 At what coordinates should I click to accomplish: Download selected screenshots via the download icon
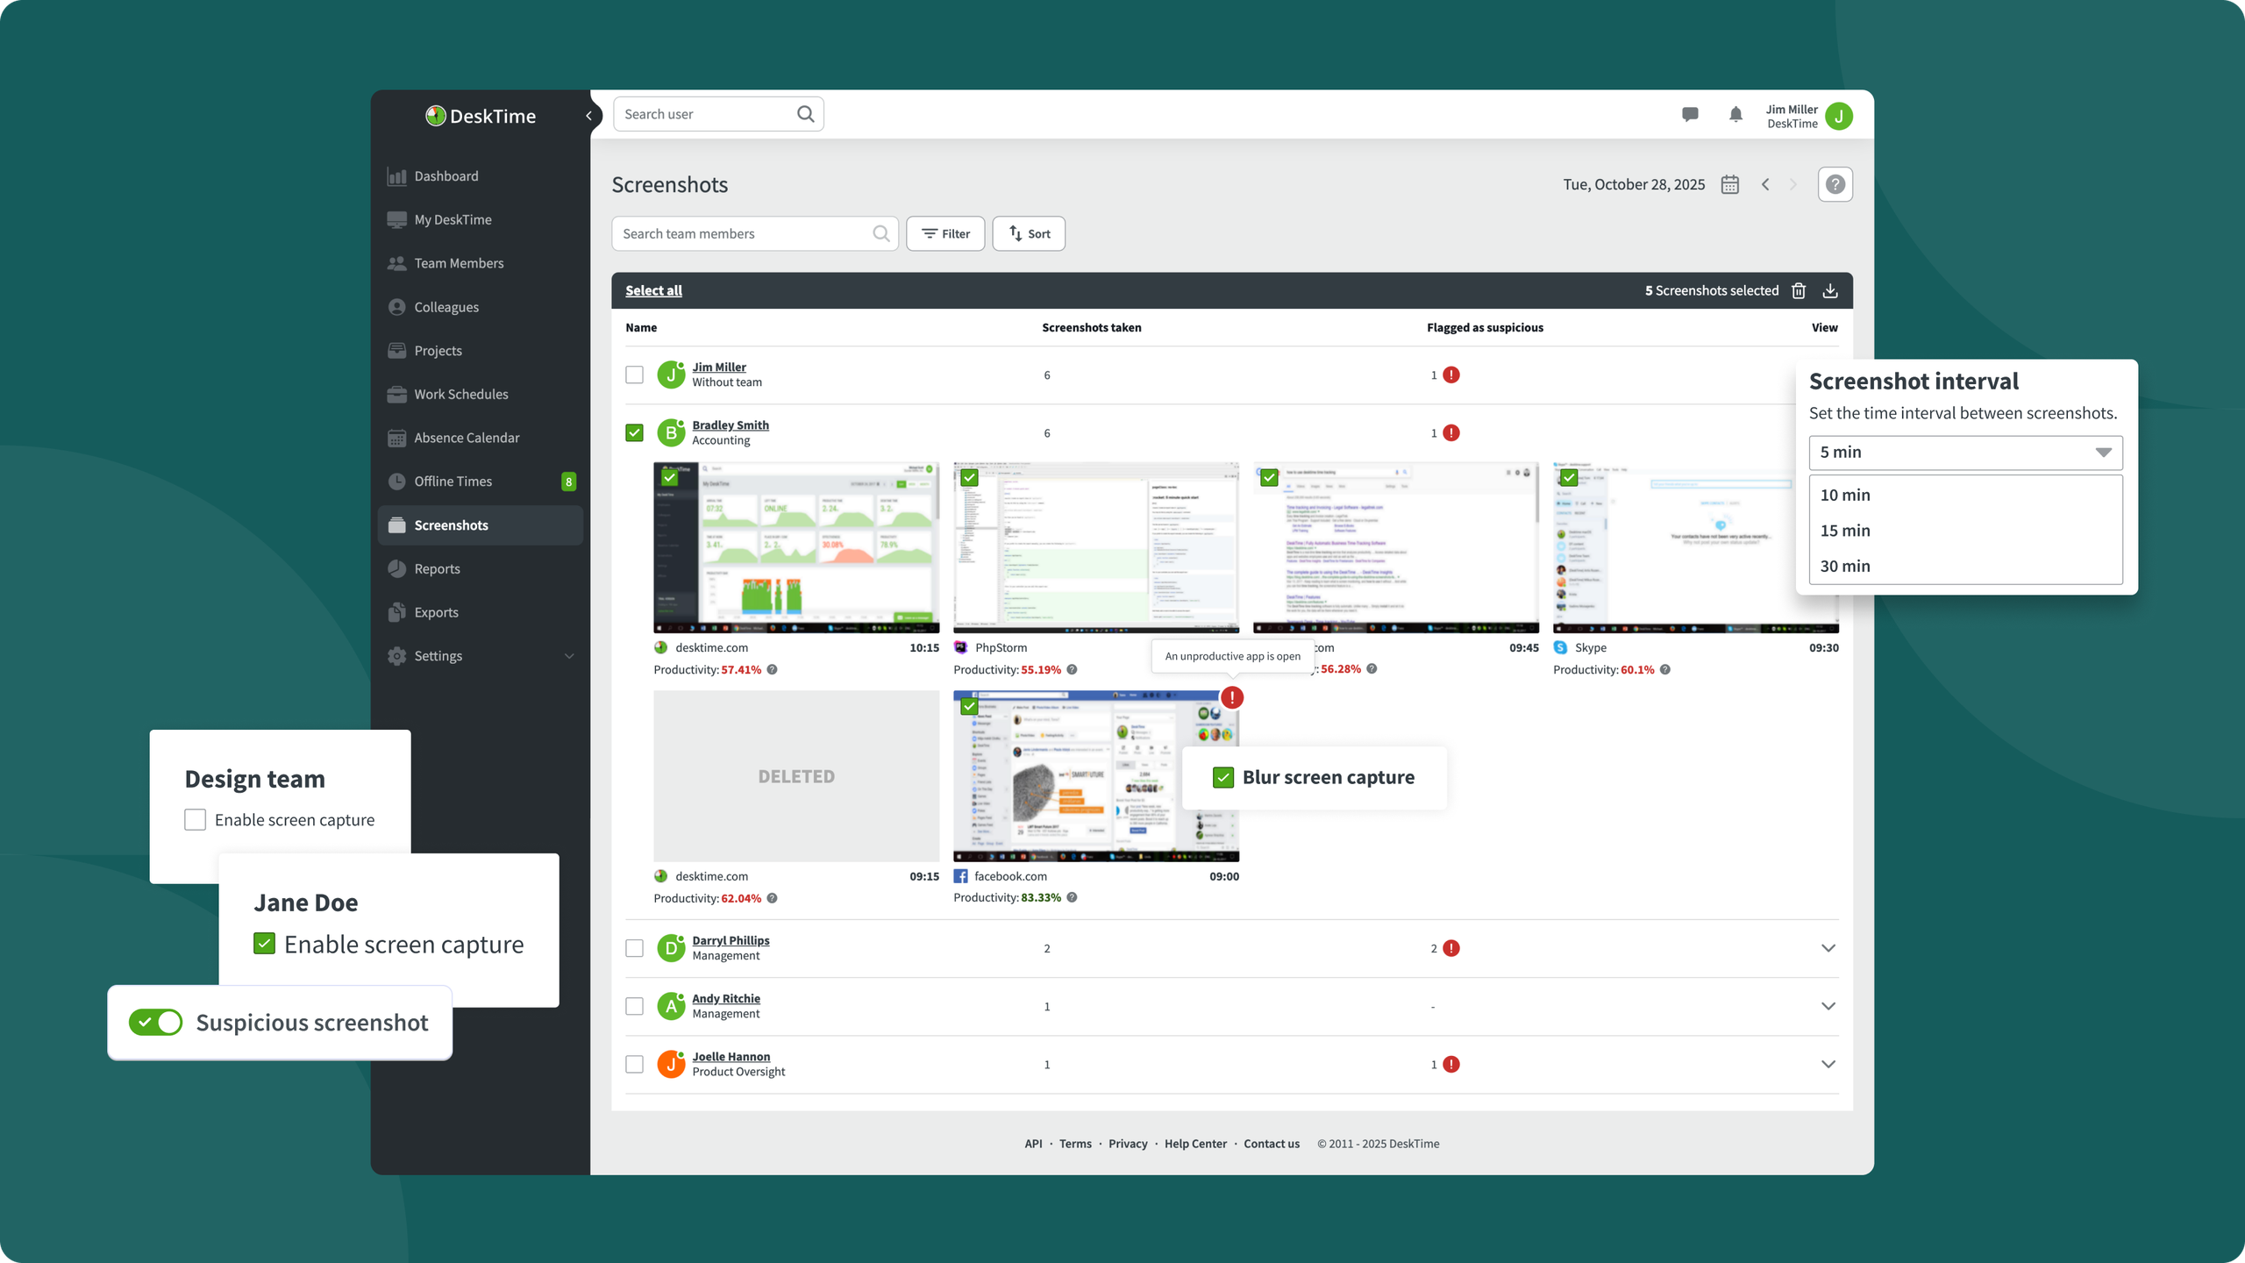pos(1830,290)
